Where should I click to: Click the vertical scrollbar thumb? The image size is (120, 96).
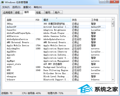(x=113, y=24)
